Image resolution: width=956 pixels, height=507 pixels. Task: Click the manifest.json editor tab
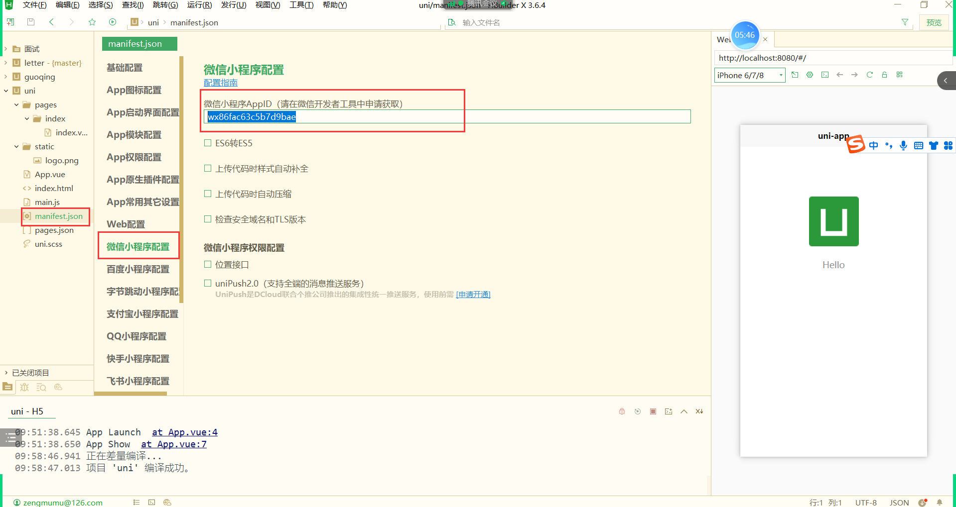[139, 44]
